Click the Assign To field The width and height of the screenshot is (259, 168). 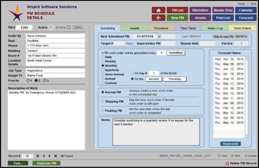pos(55,75)
